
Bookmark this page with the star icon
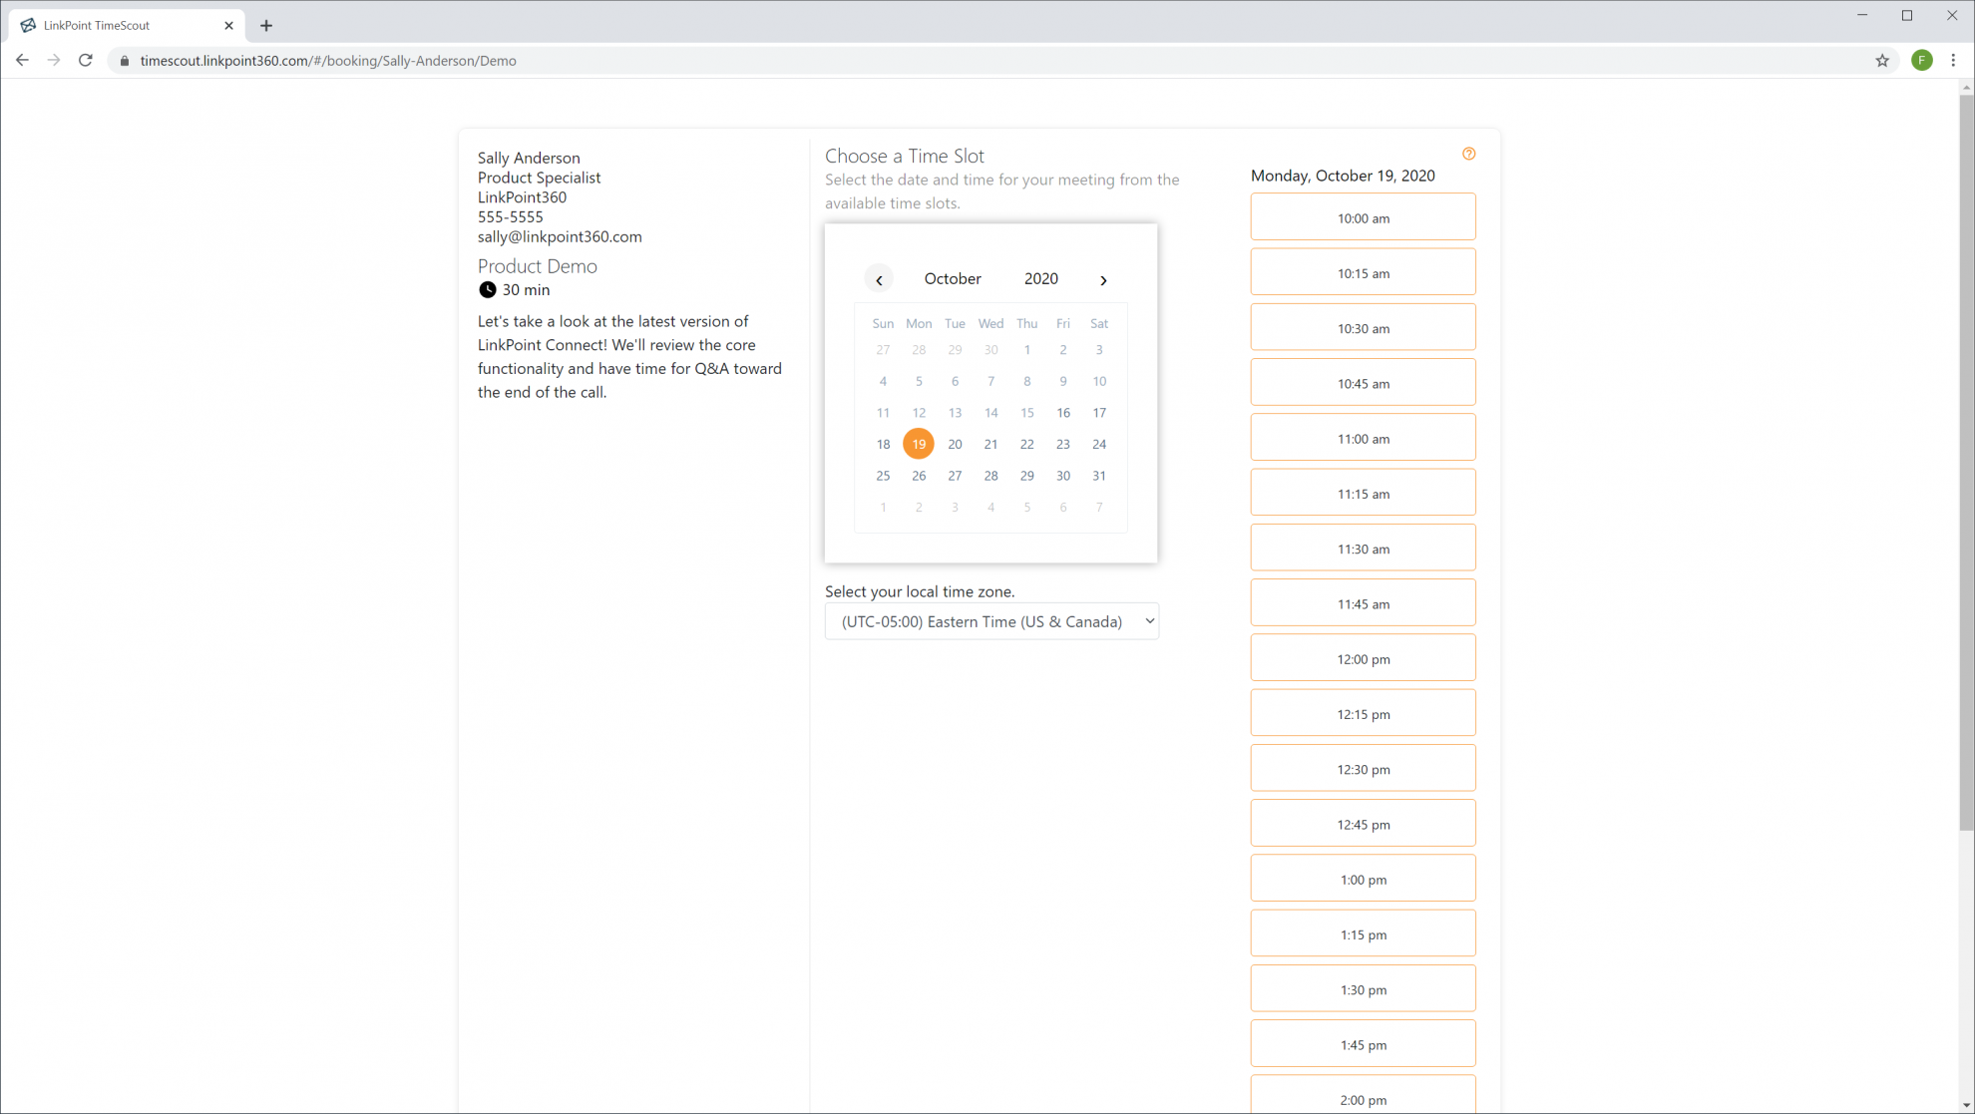(1882, 61)
